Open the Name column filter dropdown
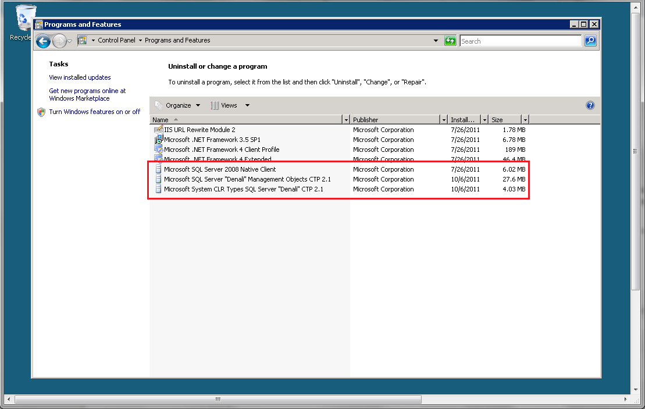 [x=346, y=120]
